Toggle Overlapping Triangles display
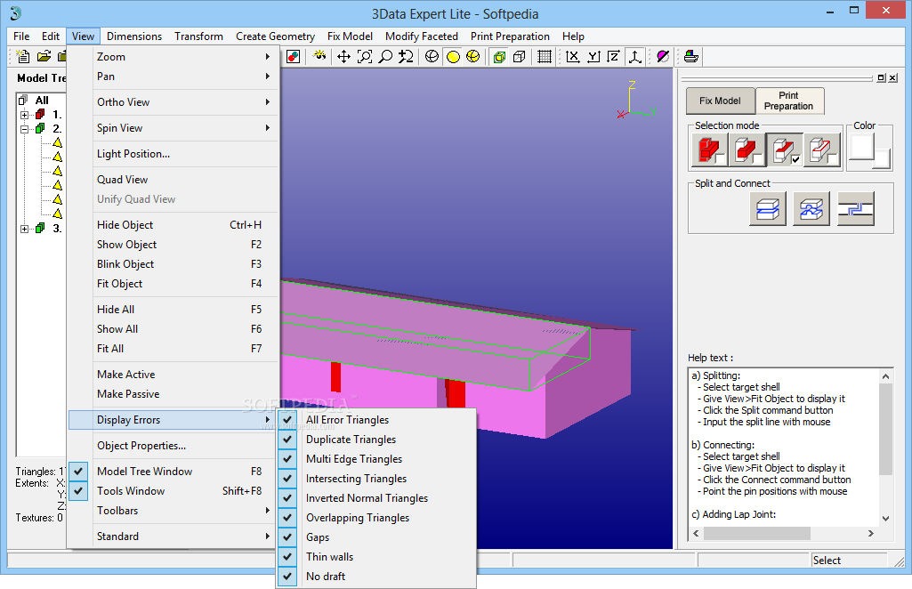The height and width of the screenshot is (589, 912). tap(375, 518)
